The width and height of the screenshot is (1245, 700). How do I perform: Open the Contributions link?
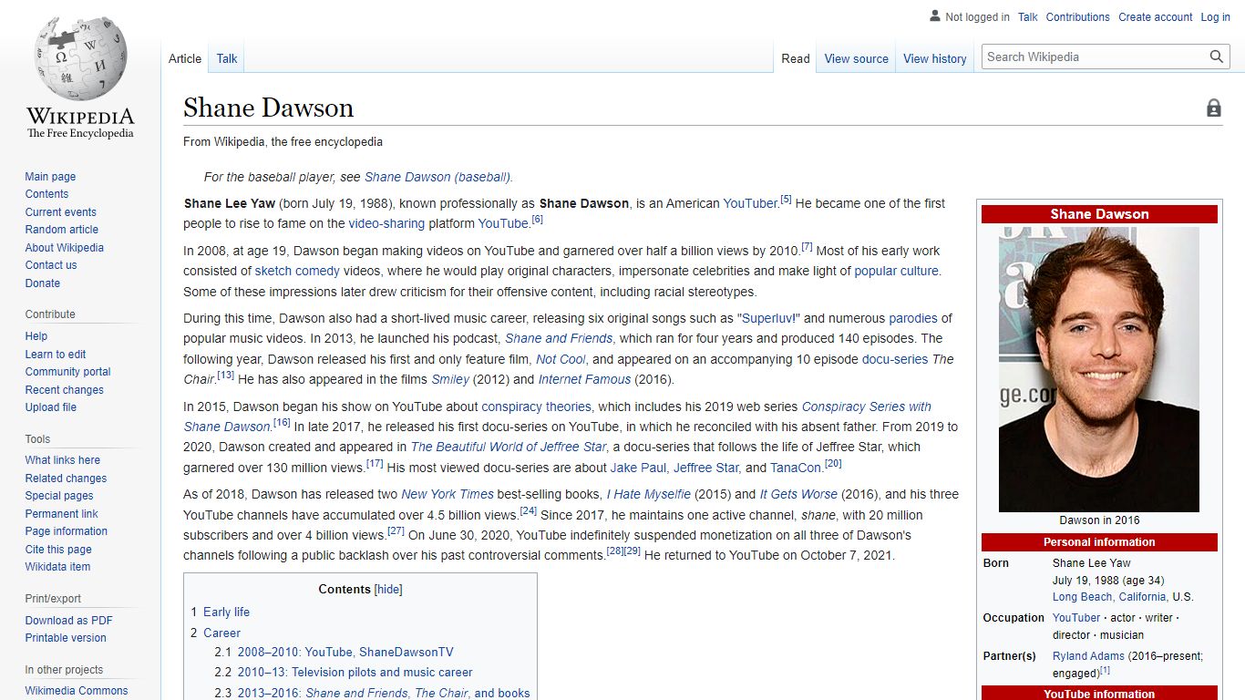click(x=1078, y=16)
